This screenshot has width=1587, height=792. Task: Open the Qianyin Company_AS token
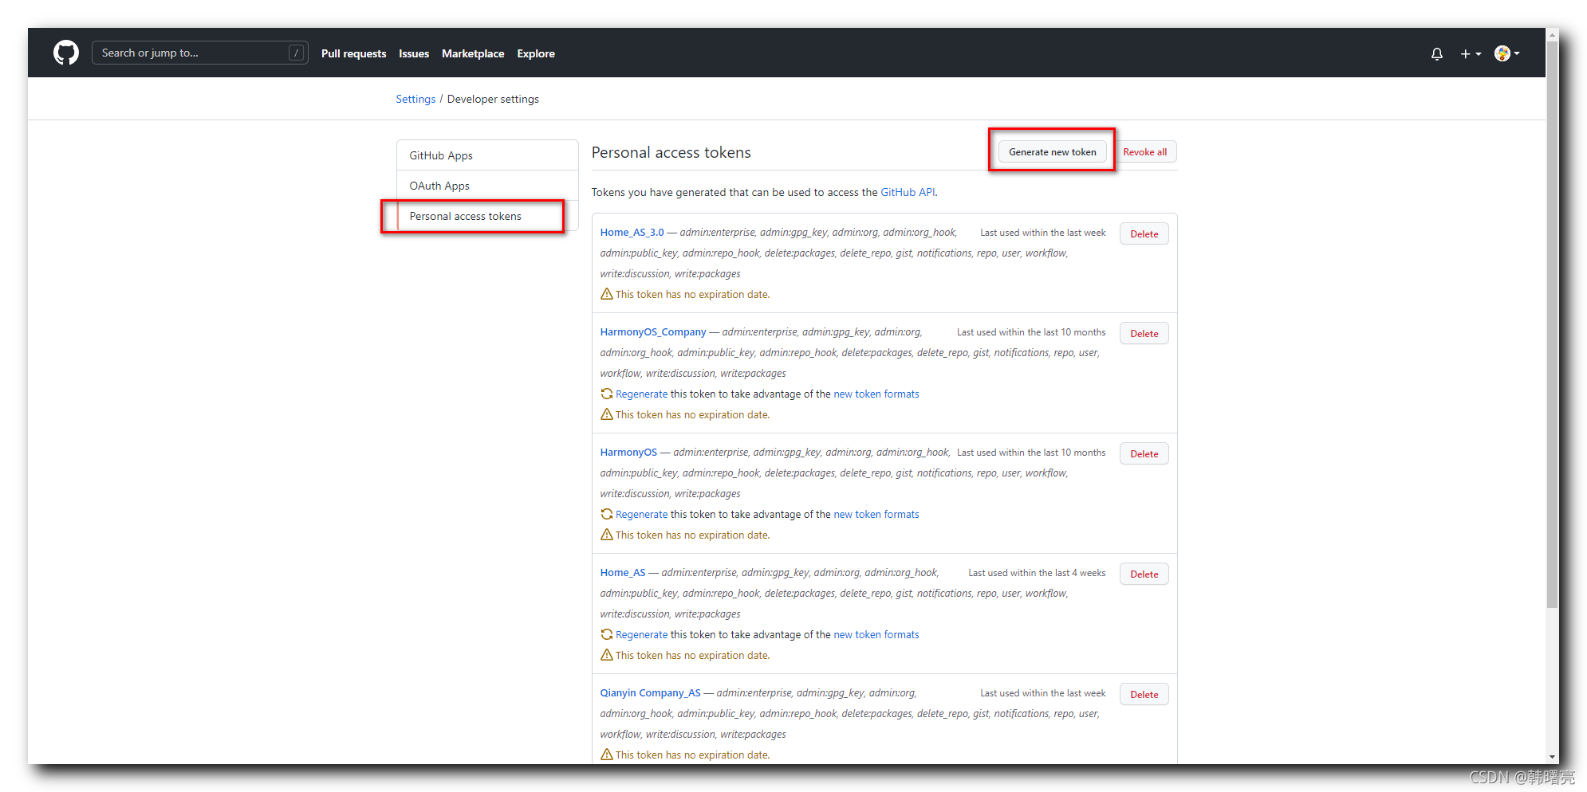coord(650,692)
